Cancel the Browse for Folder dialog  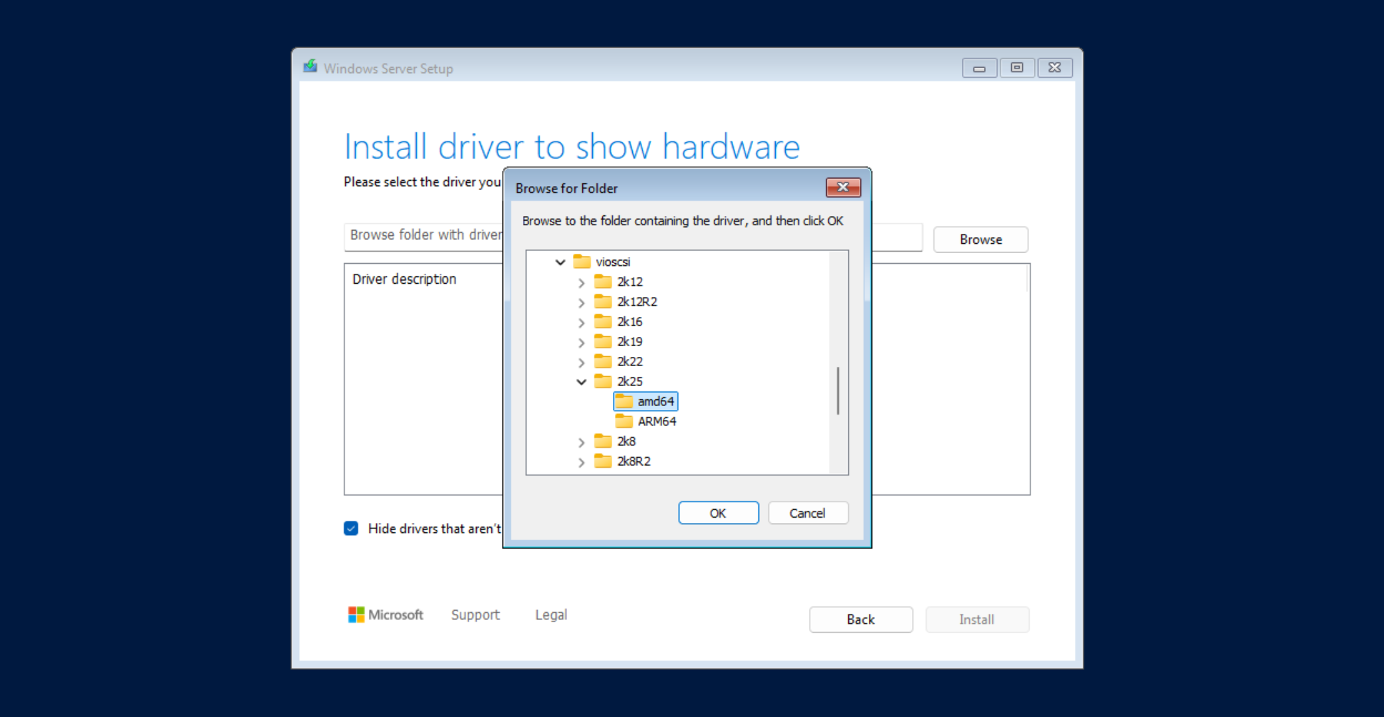pos(808,513)
